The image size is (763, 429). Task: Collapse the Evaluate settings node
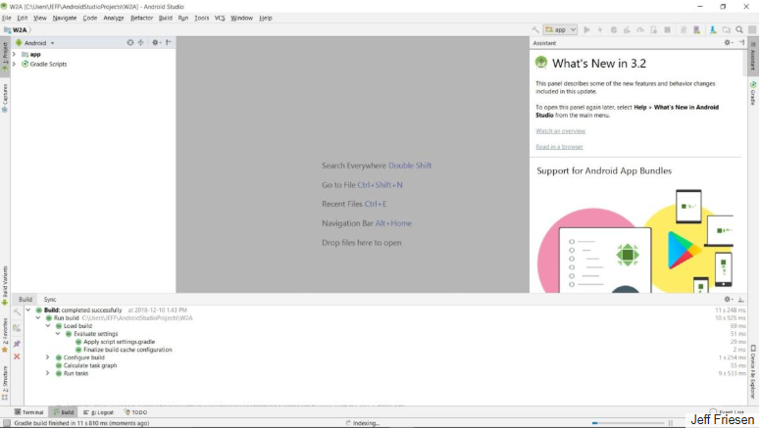(58, 334)
